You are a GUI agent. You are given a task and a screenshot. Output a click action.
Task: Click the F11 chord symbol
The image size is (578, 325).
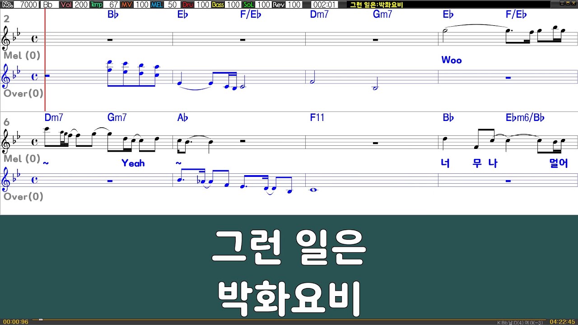[x=317, y=118]
